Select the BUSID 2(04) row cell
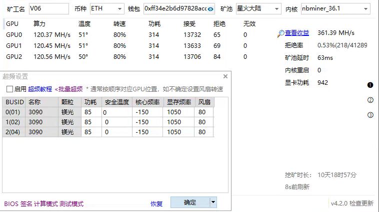Screen dimensions: 379x212 coord(14,132)
